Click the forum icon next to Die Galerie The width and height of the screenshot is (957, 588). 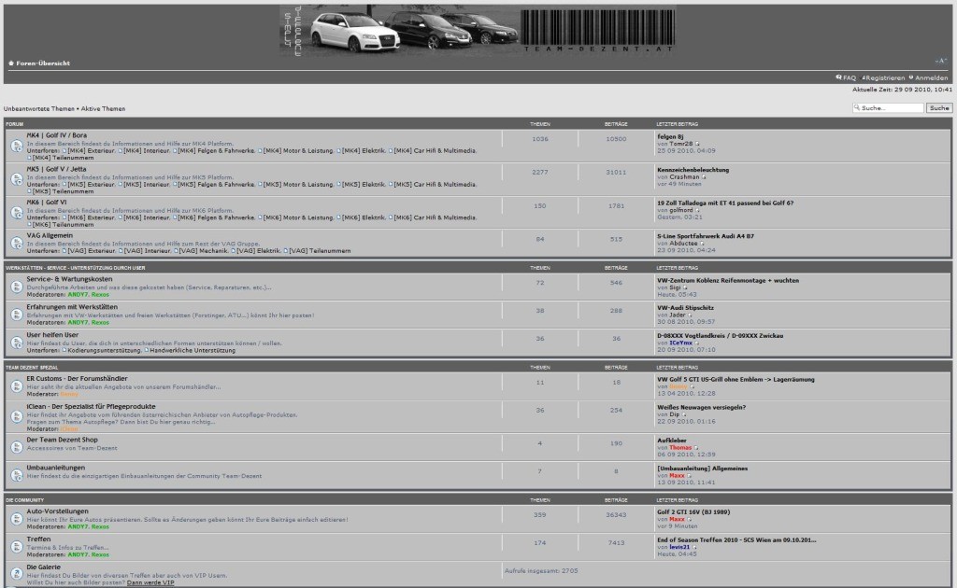pyautogui.click(x=17, y=573)
